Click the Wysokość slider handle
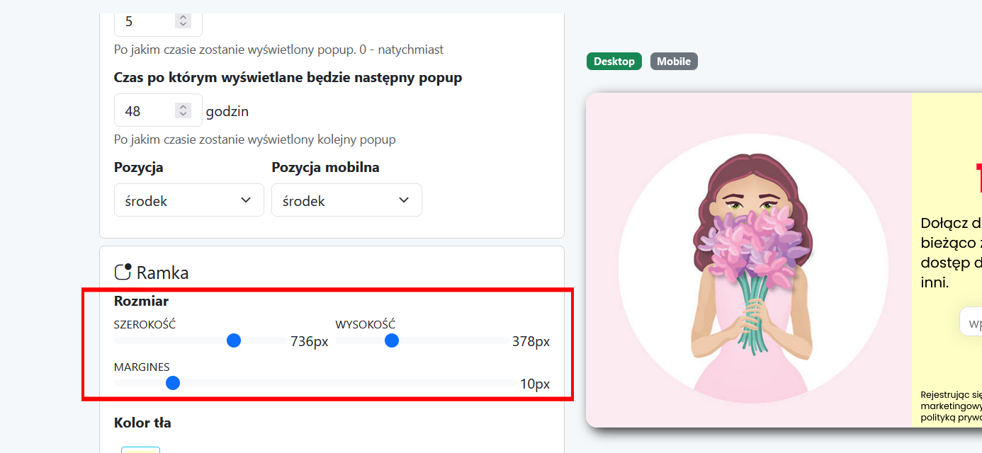982x453 pixels. tap(392, 341)
